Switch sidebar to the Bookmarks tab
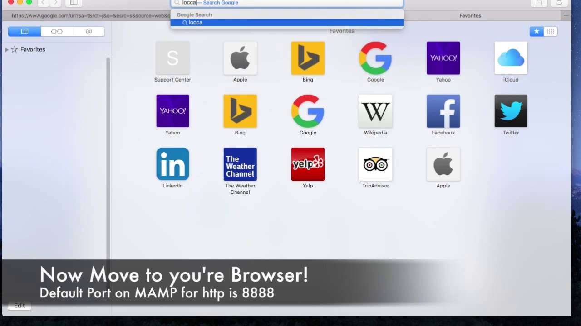 pyautogui.click(x=25, y=31)
